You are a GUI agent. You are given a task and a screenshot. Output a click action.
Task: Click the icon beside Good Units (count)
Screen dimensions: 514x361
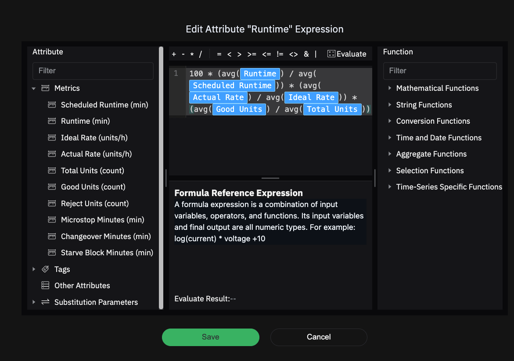pos(53,187)
